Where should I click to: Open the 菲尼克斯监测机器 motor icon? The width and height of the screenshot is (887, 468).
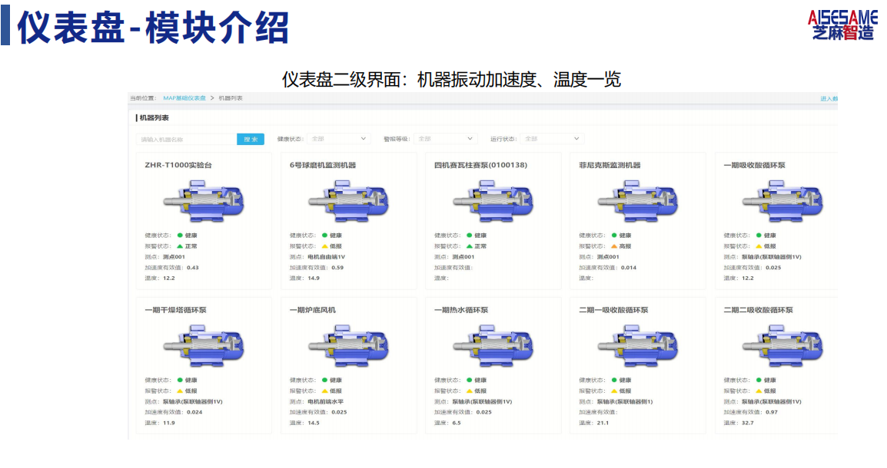click(638, 200)
